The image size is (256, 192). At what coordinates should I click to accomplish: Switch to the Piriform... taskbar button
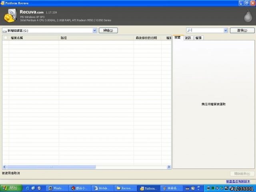[x=148, y=188]
